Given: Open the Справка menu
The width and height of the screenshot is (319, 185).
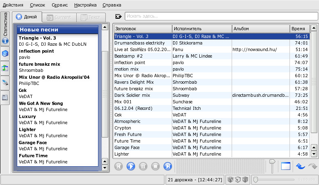Looking at the screenshot, I should [112, 5].
